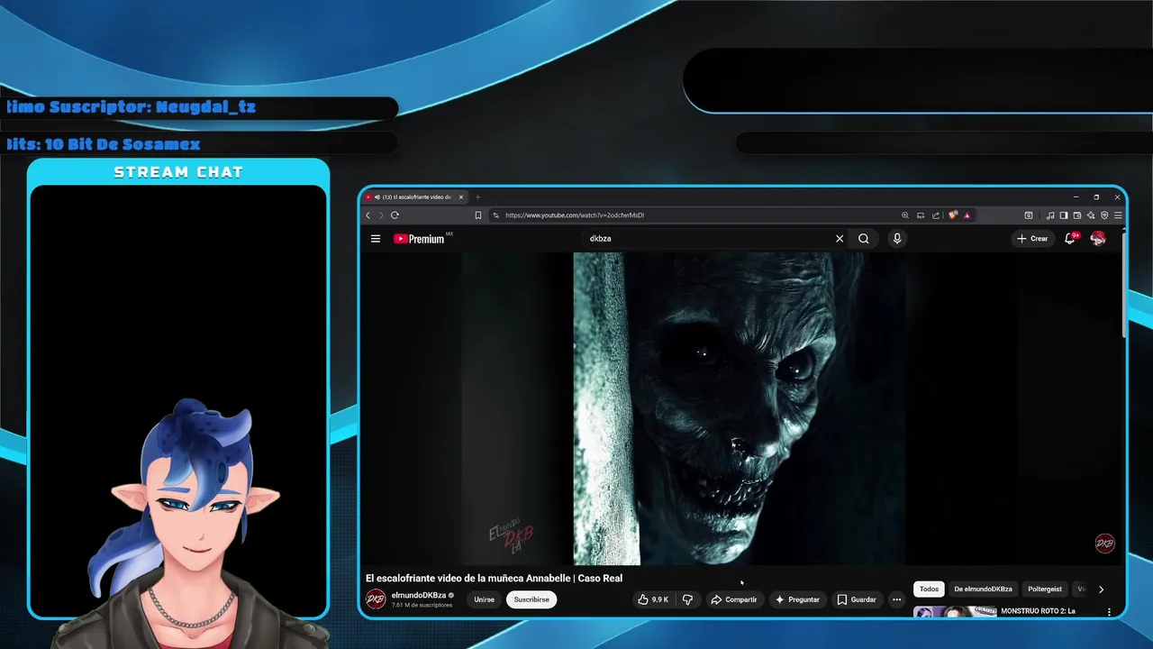
Task: Open the YouTube guide hamburger menu
Action: tap(376, 239)
